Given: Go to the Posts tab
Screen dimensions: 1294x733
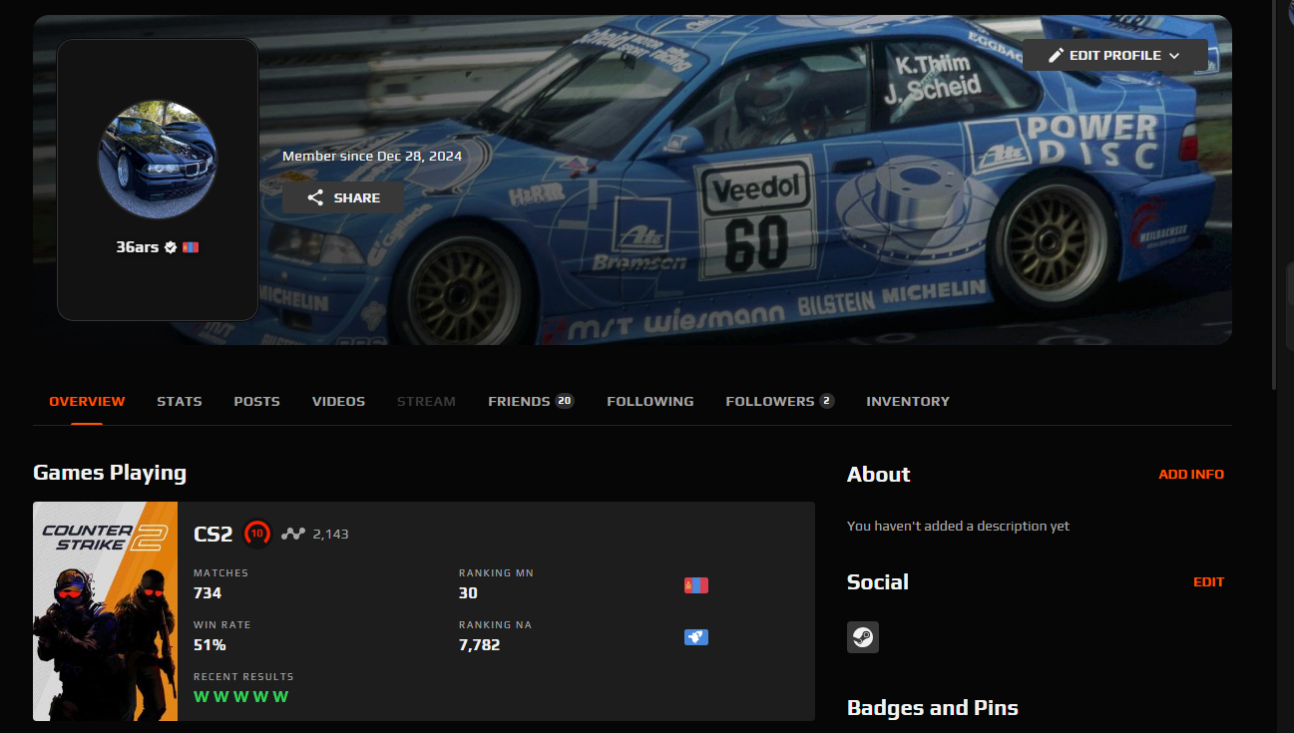Looking at the screenshot, I should coord(257,401).
